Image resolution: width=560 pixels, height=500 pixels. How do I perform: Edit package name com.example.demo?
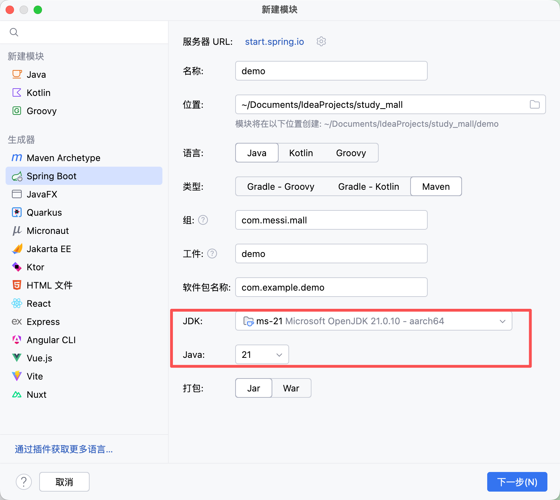coord(331,287)
